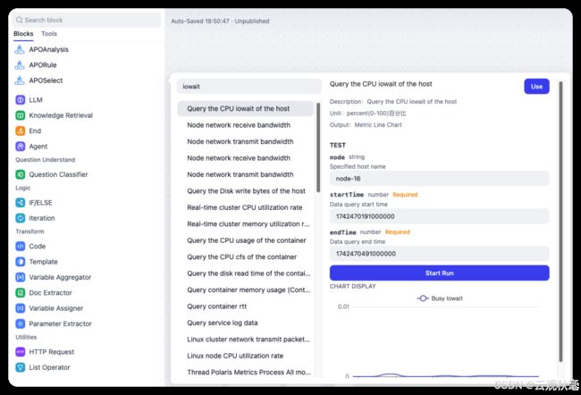The height and width of the screenshot is (395, 581).
Task: Select Query the CPU usage of the container
Action: pos(245,240)
